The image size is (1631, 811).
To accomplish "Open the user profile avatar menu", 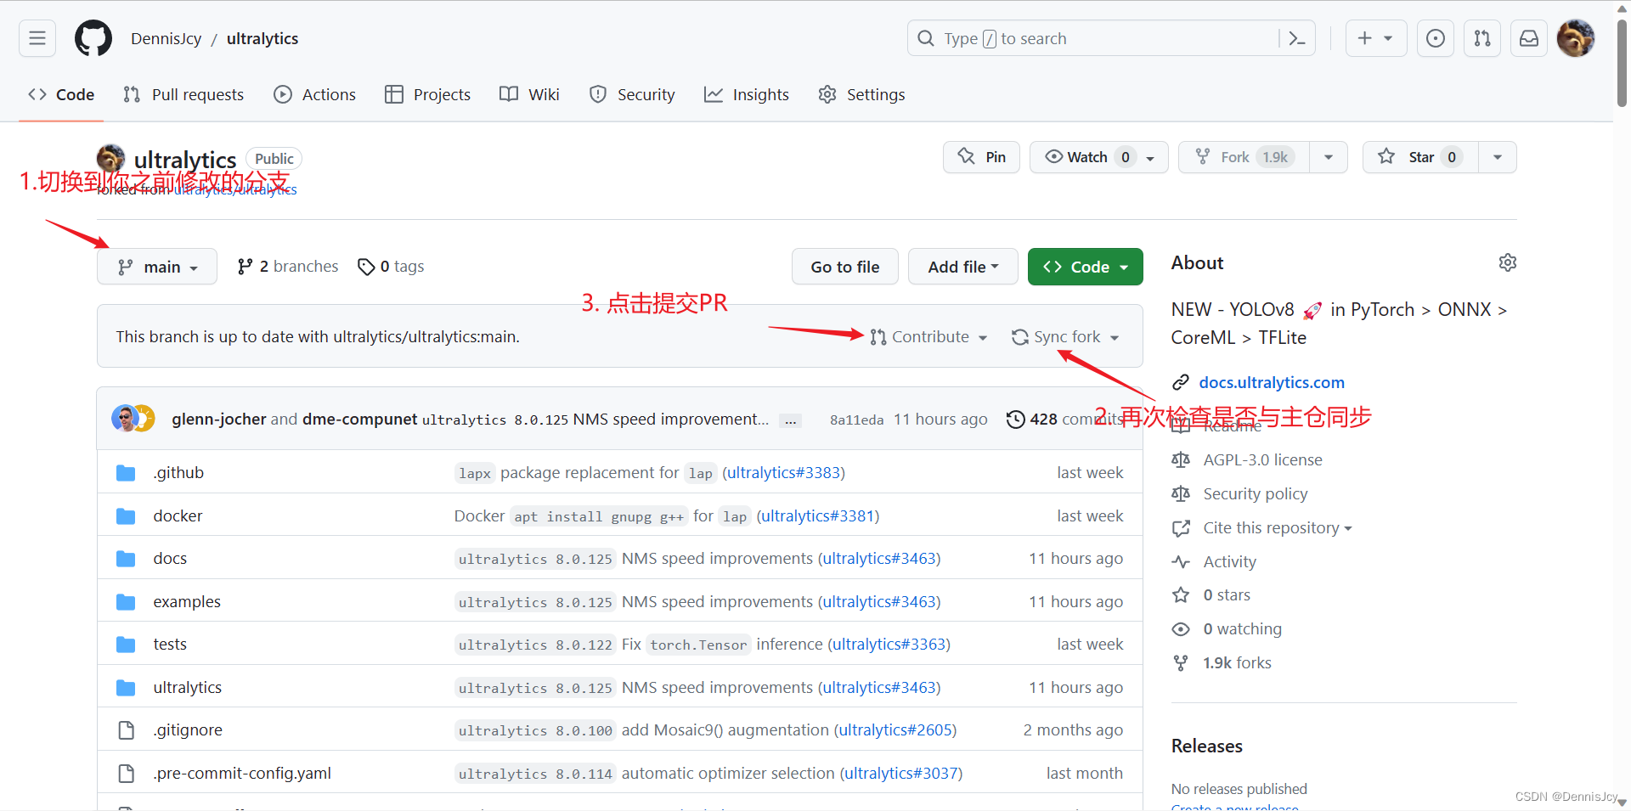I will pos(1576,38).
